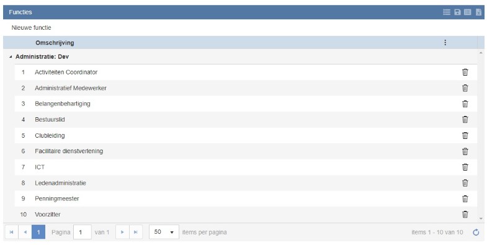Delete the Activiteiten Coordinator row

click(x=465, y=72)
